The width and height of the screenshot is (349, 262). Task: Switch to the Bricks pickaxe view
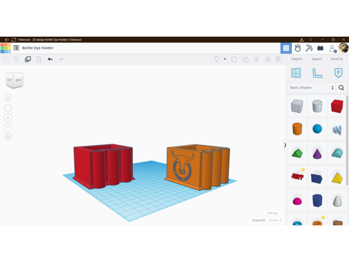(309, 48)
